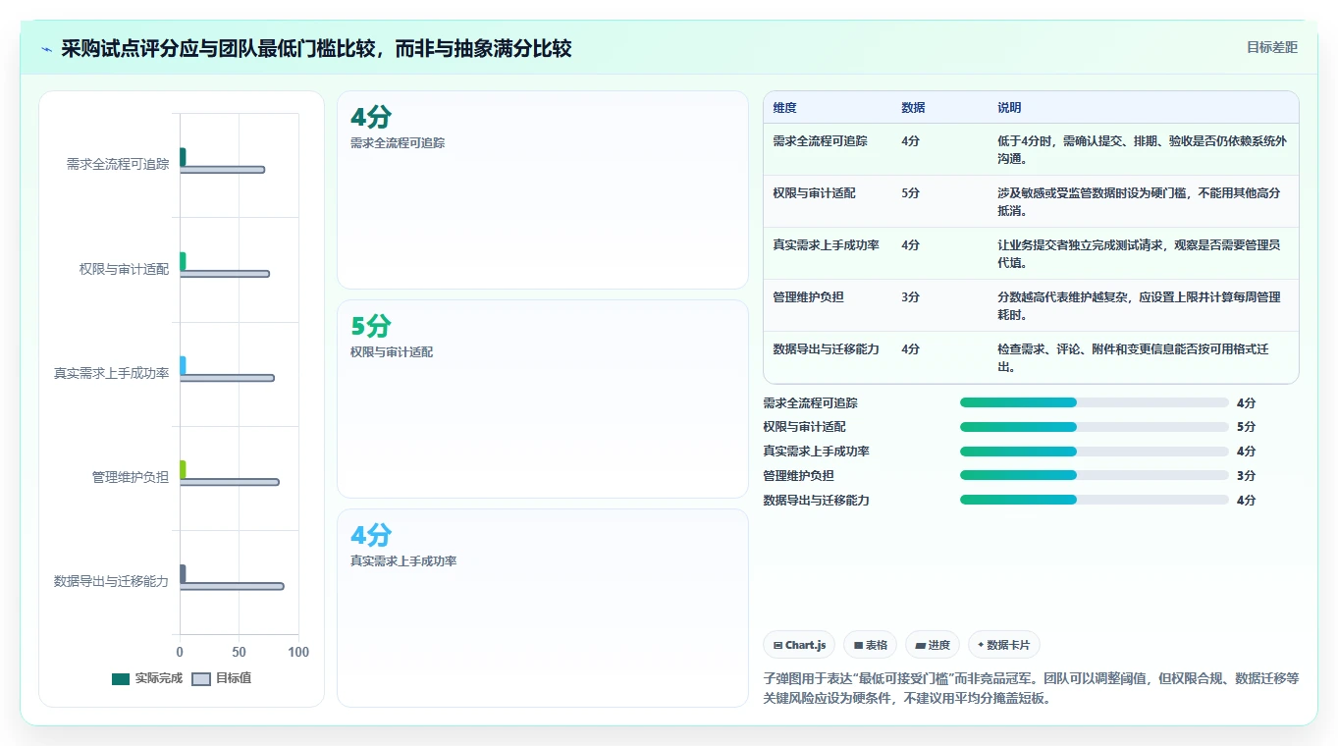Open the 5分 card for 权限与审计适配
The height and width of the screenshot is (746, 1338).
coord(543,399)
